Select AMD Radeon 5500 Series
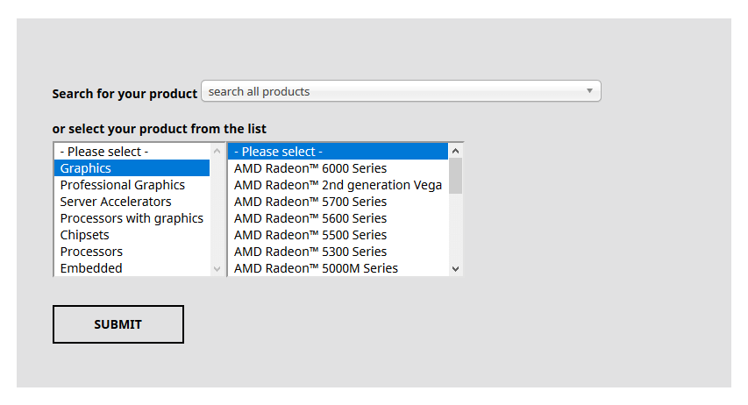 pos(338,235)
